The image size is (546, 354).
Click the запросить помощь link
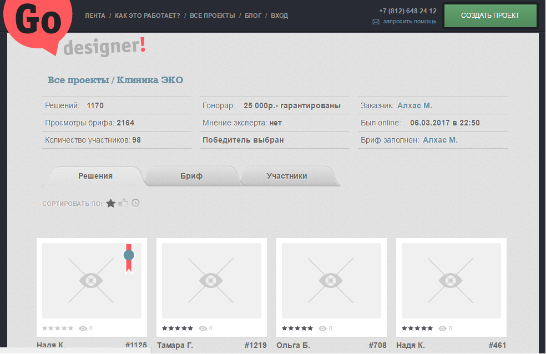[410, 22]
